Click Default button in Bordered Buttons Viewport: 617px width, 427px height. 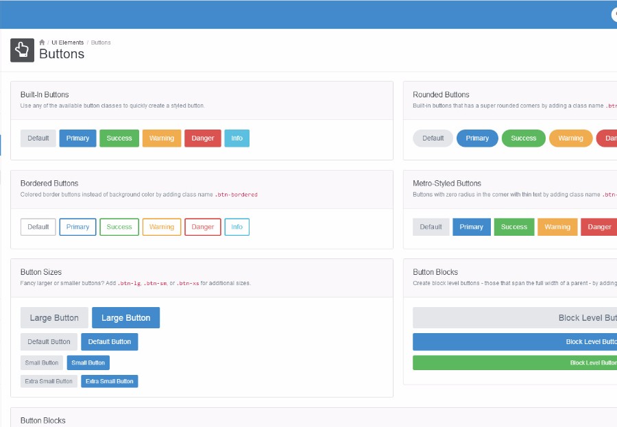38,227
